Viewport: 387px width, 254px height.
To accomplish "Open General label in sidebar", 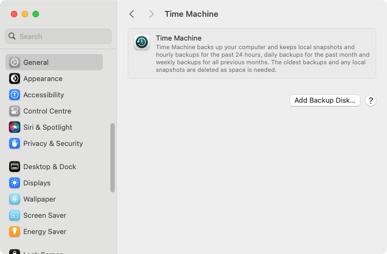I will (36, 62).
